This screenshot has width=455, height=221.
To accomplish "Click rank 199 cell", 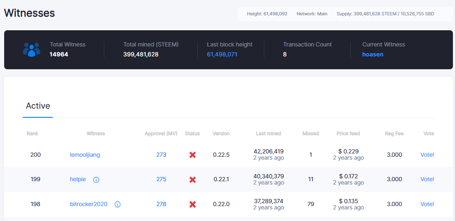I will [35, 179].
